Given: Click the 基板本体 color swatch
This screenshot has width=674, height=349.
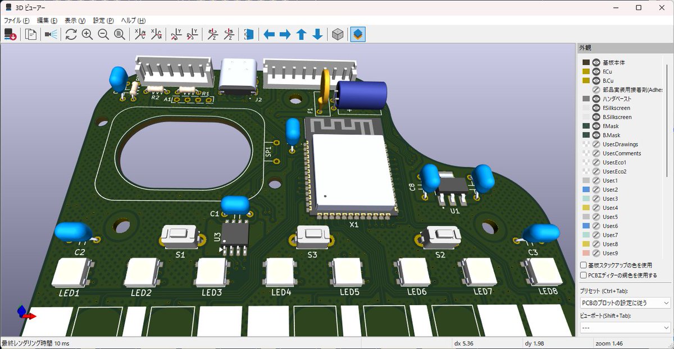Looking at the screenshot, I should click(586, 63).
